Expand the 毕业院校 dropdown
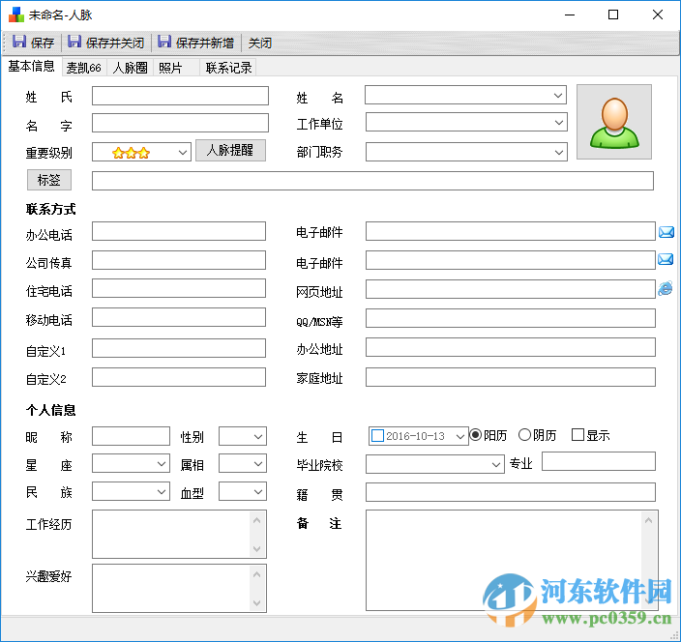 pos(496,465)
